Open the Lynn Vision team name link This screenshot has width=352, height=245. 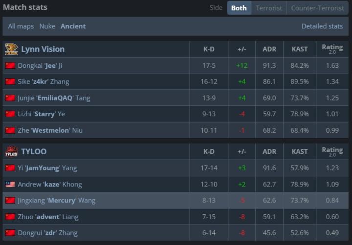tap(43, 49)
